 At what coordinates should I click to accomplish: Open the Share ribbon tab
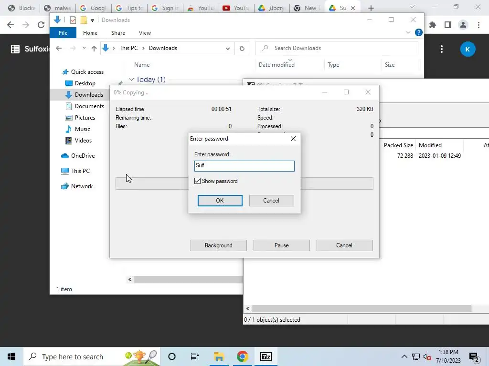pyautogui.click(x=118, y=33)
